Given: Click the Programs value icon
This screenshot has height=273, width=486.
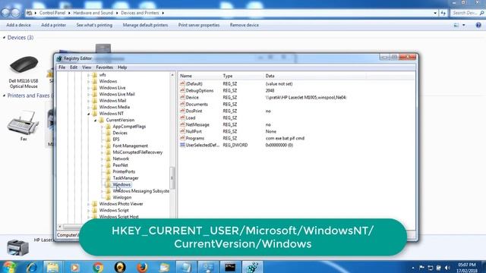Looking at the screenshot, I should coord(182,138).
